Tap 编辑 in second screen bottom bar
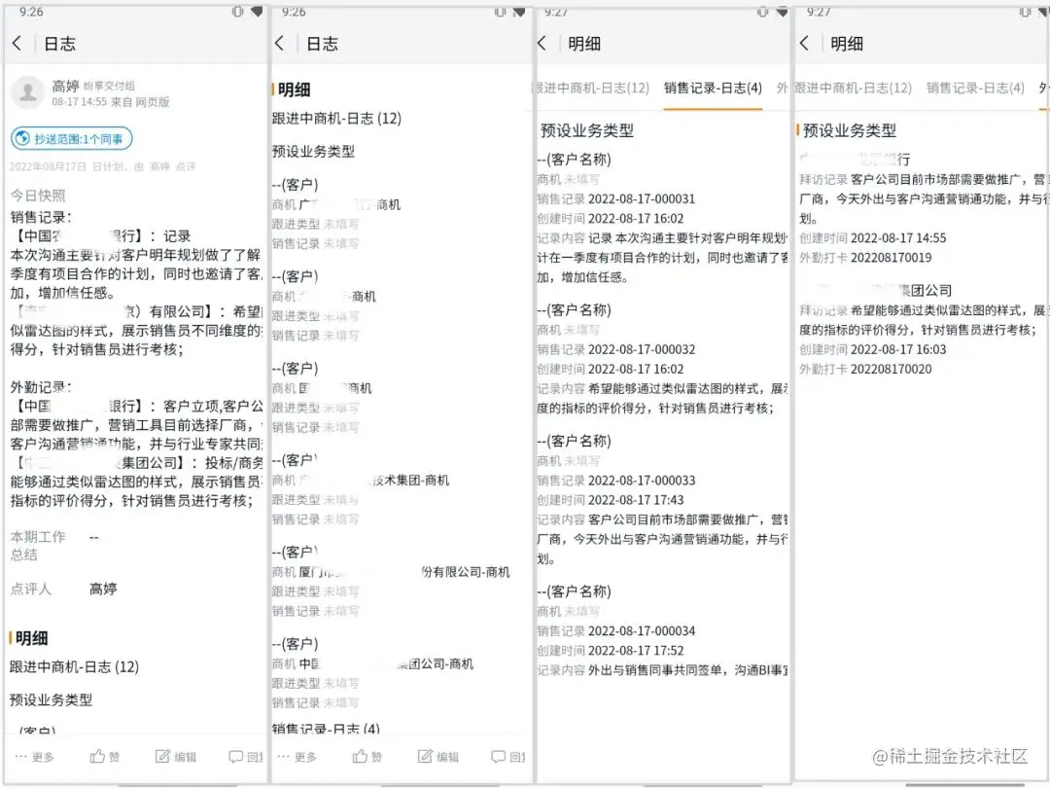Image resolution: width=1050 pixels, height=788 pixels. click(437, 757)
